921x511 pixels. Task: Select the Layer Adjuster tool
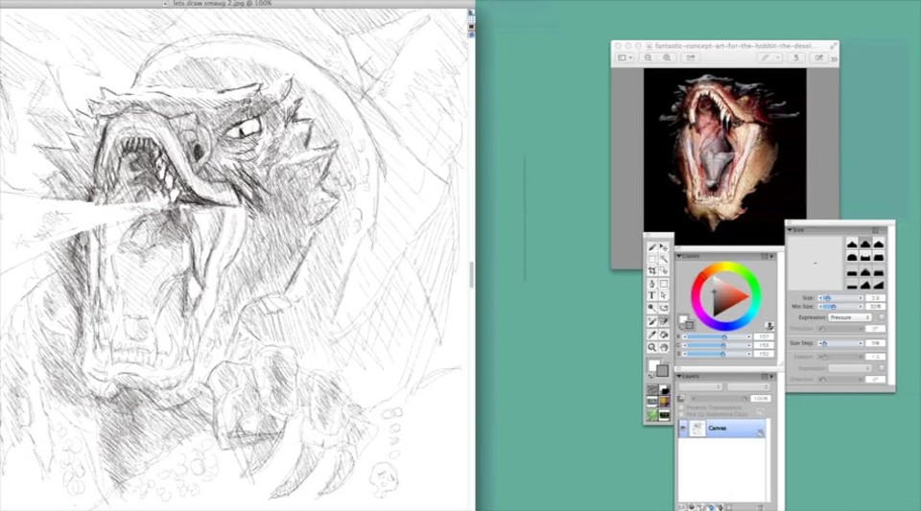click(x=664, y=247)
